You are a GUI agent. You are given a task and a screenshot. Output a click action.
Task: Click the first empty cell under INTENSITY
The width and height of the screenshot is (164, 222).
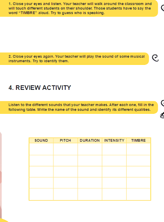click(114, 149)
